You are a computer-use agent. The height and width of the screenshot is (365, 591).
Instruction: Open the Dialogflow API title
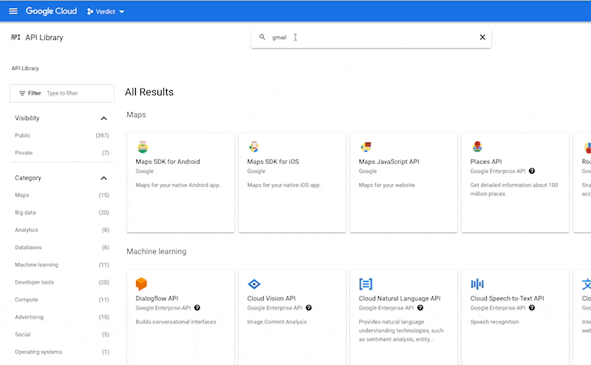coord(157,299)
